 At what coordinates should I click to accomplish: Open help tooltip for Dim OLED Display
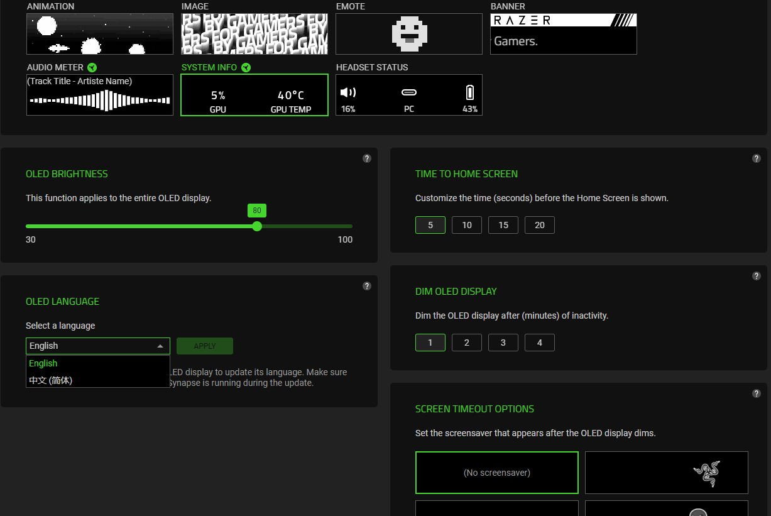click(x=757, y=276)
